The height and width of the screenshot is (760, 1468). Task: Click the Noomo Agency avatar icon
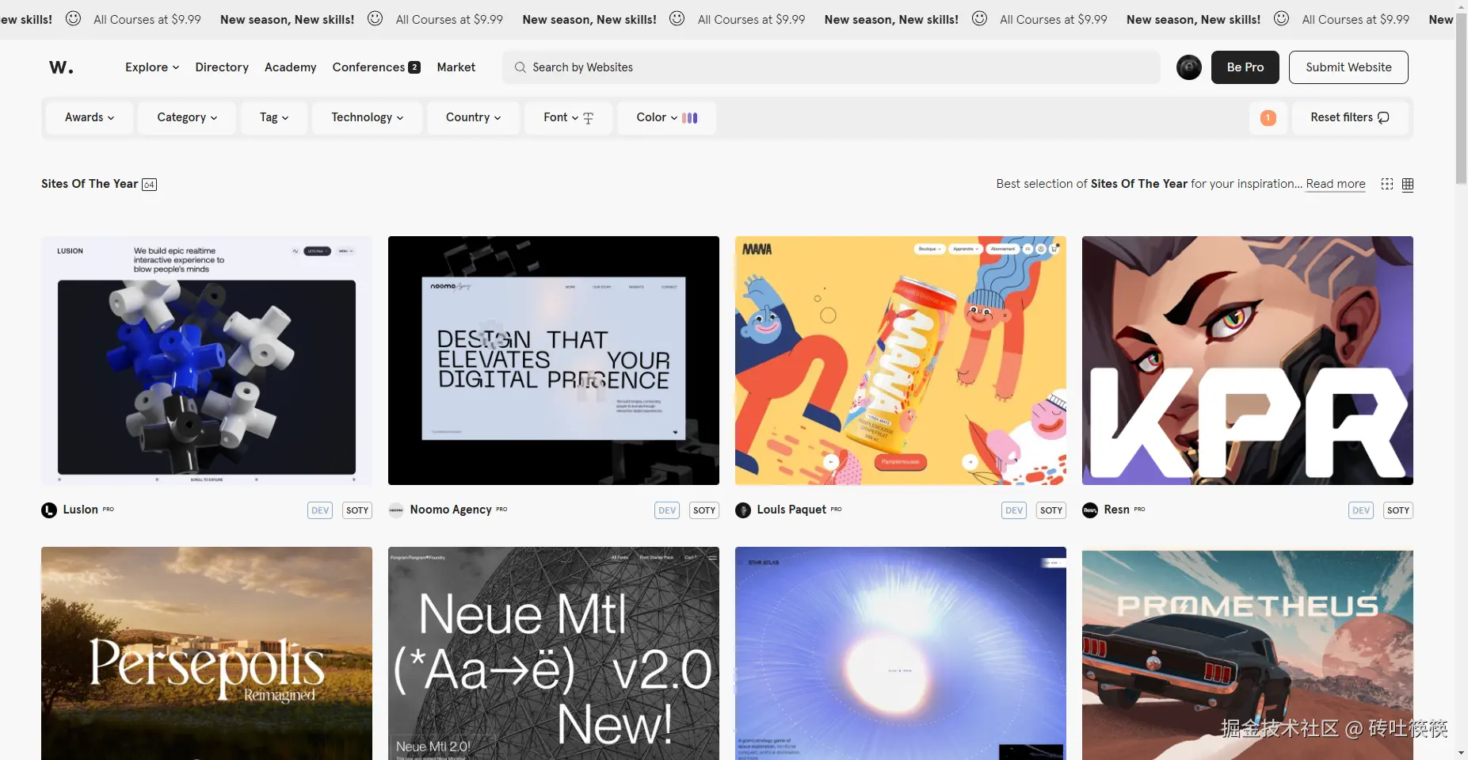[396, 510]
